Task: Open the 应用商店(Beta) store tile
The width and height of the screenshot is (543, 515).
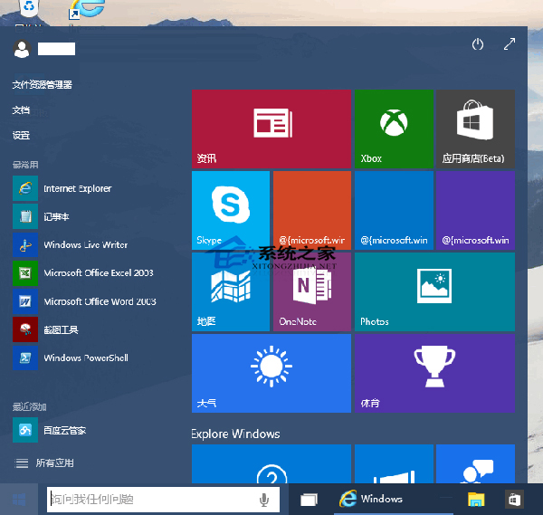Action: pos(475,129)
